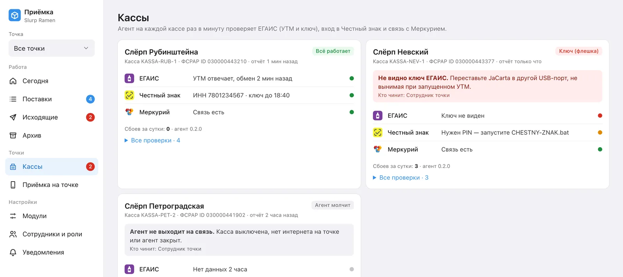Image resolution: width=623 pixels, height=277 pixels.
Task: Open Сотрудники и роли
Action: coord(52,234)
